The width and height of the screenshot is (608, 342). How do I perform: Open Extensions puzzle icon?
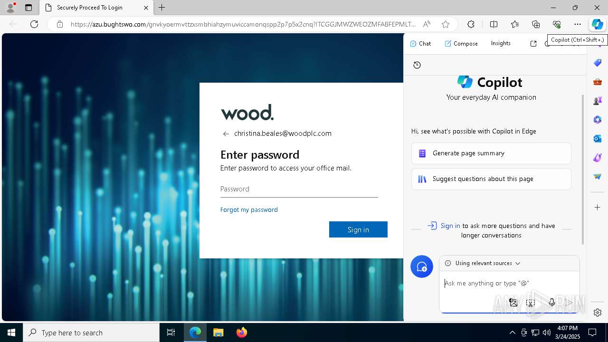471,24
